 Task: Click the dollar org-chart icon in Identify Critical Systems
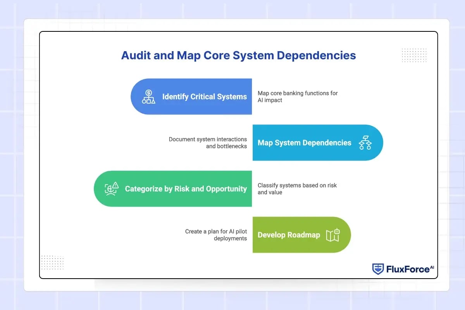point(148,97)
